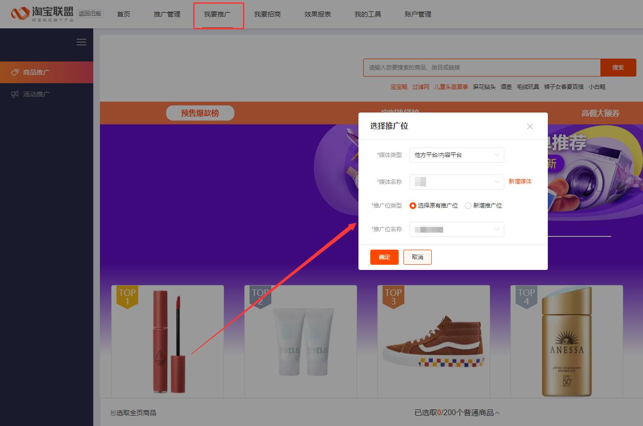Open the 账户管理 menu
This screenshot has width=643, height=426.
coord(418,14)
